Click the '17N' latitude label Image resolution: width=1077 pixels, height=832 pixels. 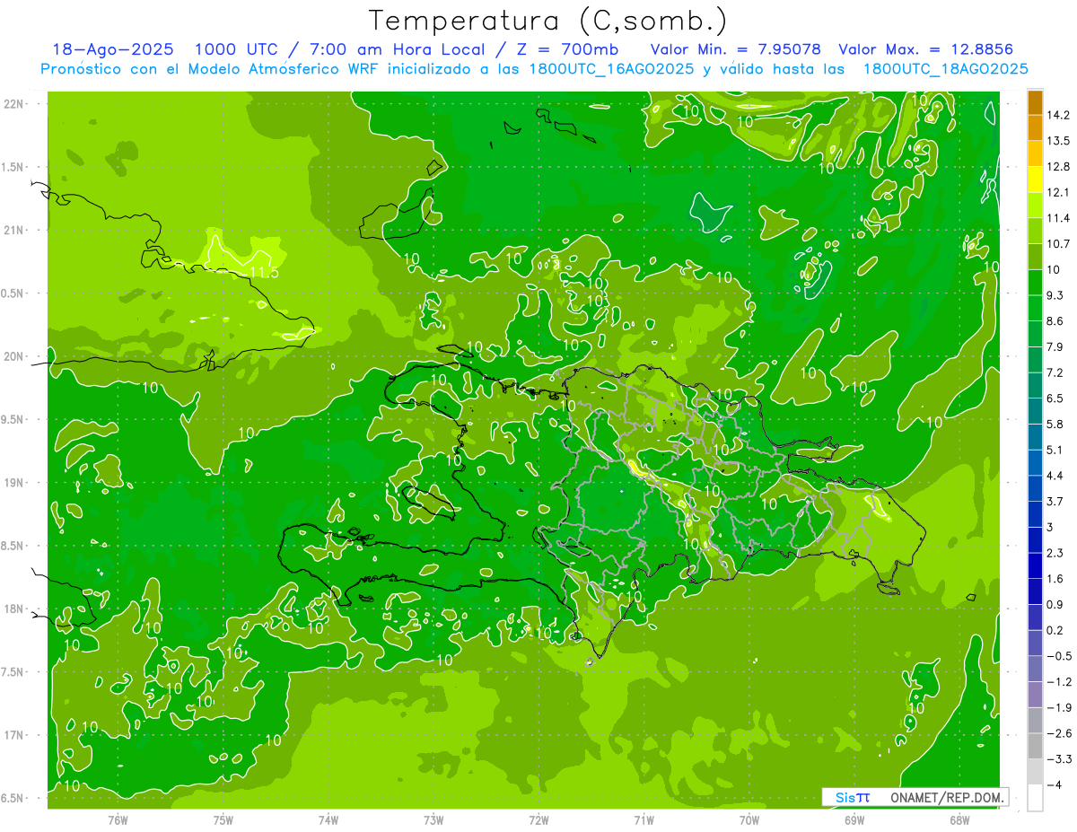(x=14, y=736)
